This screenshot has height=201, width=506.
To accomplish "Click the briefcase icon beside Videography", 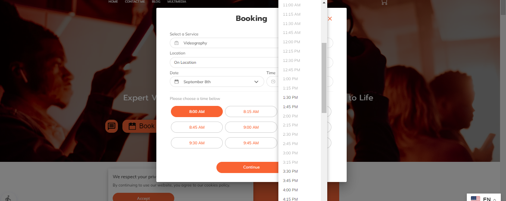I will (177, 43).
